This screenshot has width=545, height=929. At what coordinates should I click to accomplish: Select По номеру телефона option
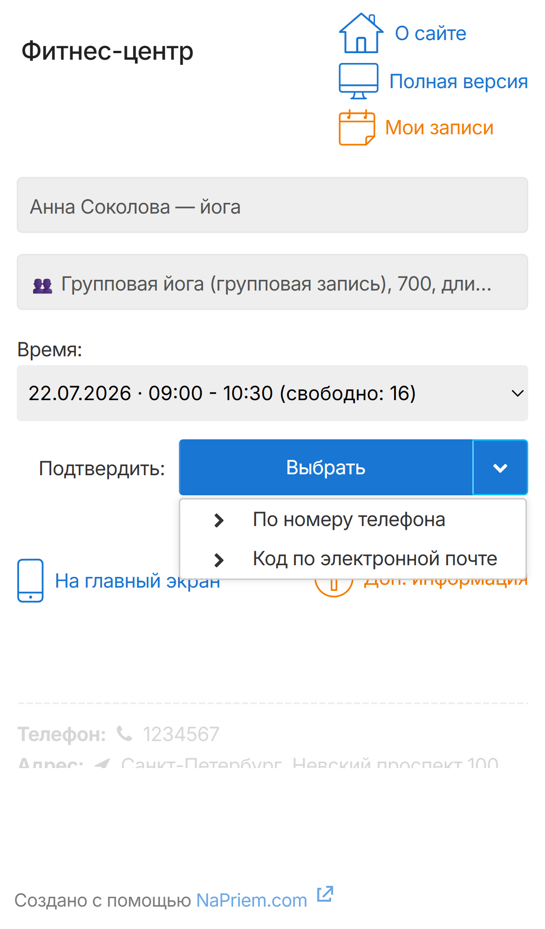[x=353, y=520]
